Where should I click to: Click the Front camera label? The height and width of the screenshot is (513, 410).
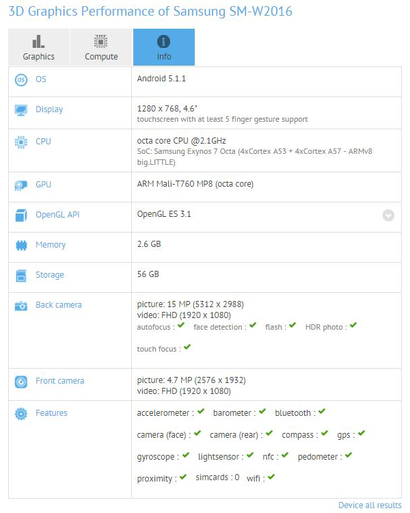(x=60, y=381)
